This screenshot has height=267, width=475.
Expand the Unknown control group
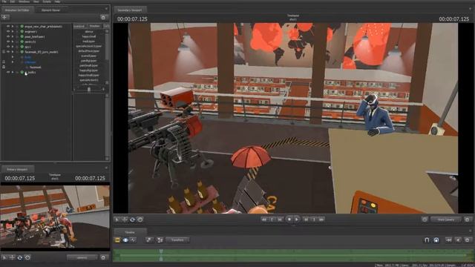pyautogui.click(x=13, y=62)
